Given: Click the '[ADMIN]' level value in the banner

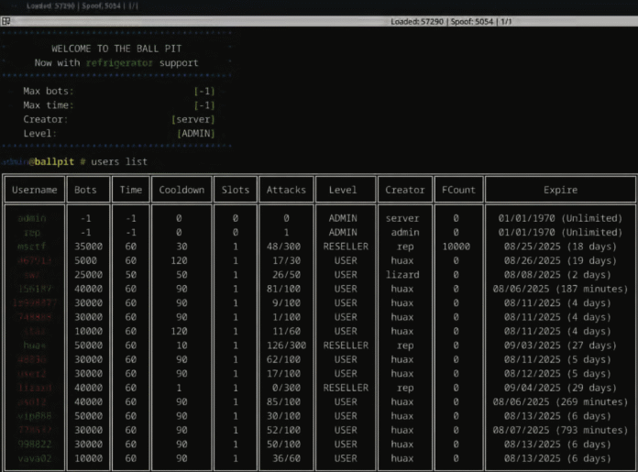Looking at the screenshot, I should [196, 134].
